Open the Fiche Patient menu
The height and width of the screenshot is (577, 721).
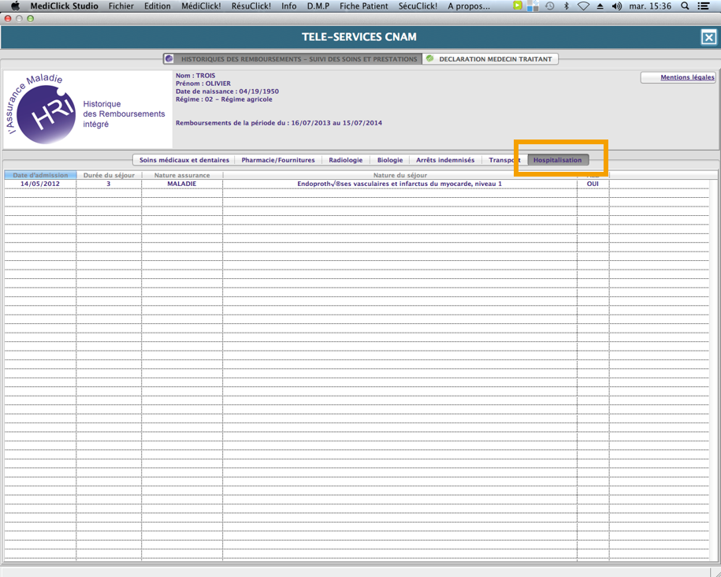click(x=363, y=6)
